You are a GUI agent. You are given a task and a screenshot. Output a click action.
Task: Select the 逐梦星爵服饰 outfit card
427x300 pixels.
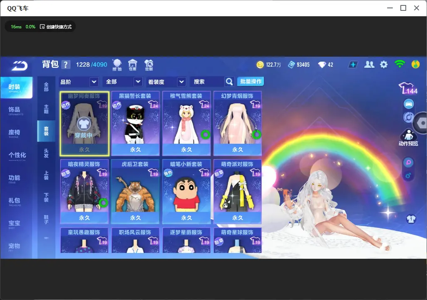[x=186, y=240]
